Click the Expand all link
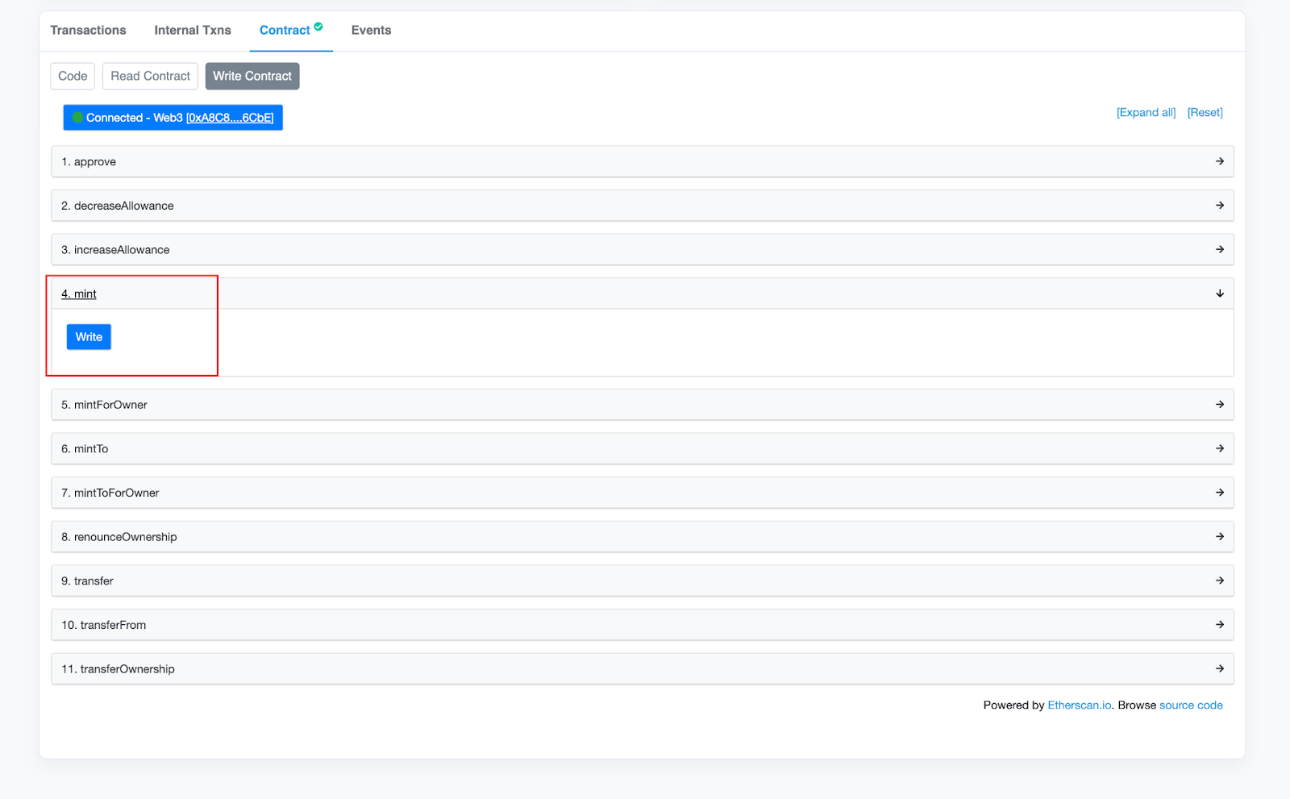 click(1146, 113)
